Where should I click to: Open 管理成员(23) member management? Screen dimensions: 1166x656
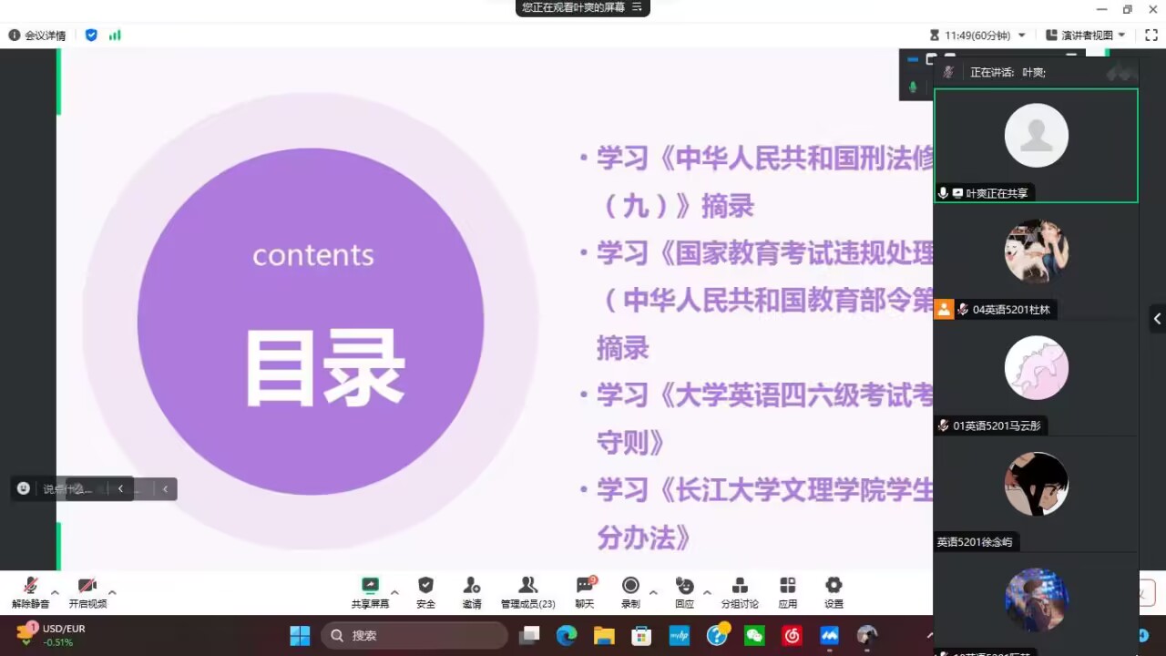[x=527, y=586]
